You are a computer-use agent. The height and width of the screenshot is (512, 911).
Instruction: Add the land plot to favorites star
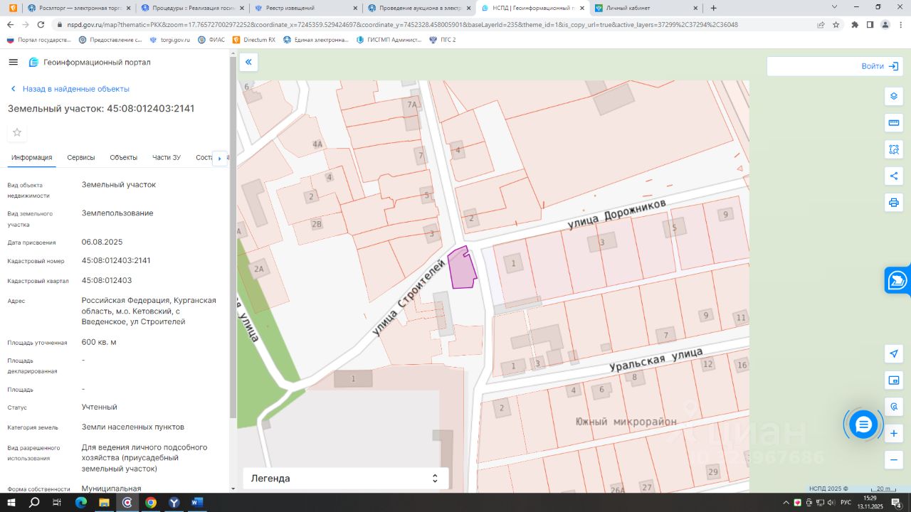[17, 132]
